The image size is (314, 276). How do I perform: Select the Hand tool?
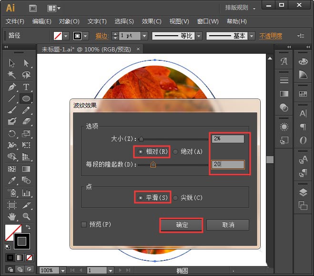[12, 217]
